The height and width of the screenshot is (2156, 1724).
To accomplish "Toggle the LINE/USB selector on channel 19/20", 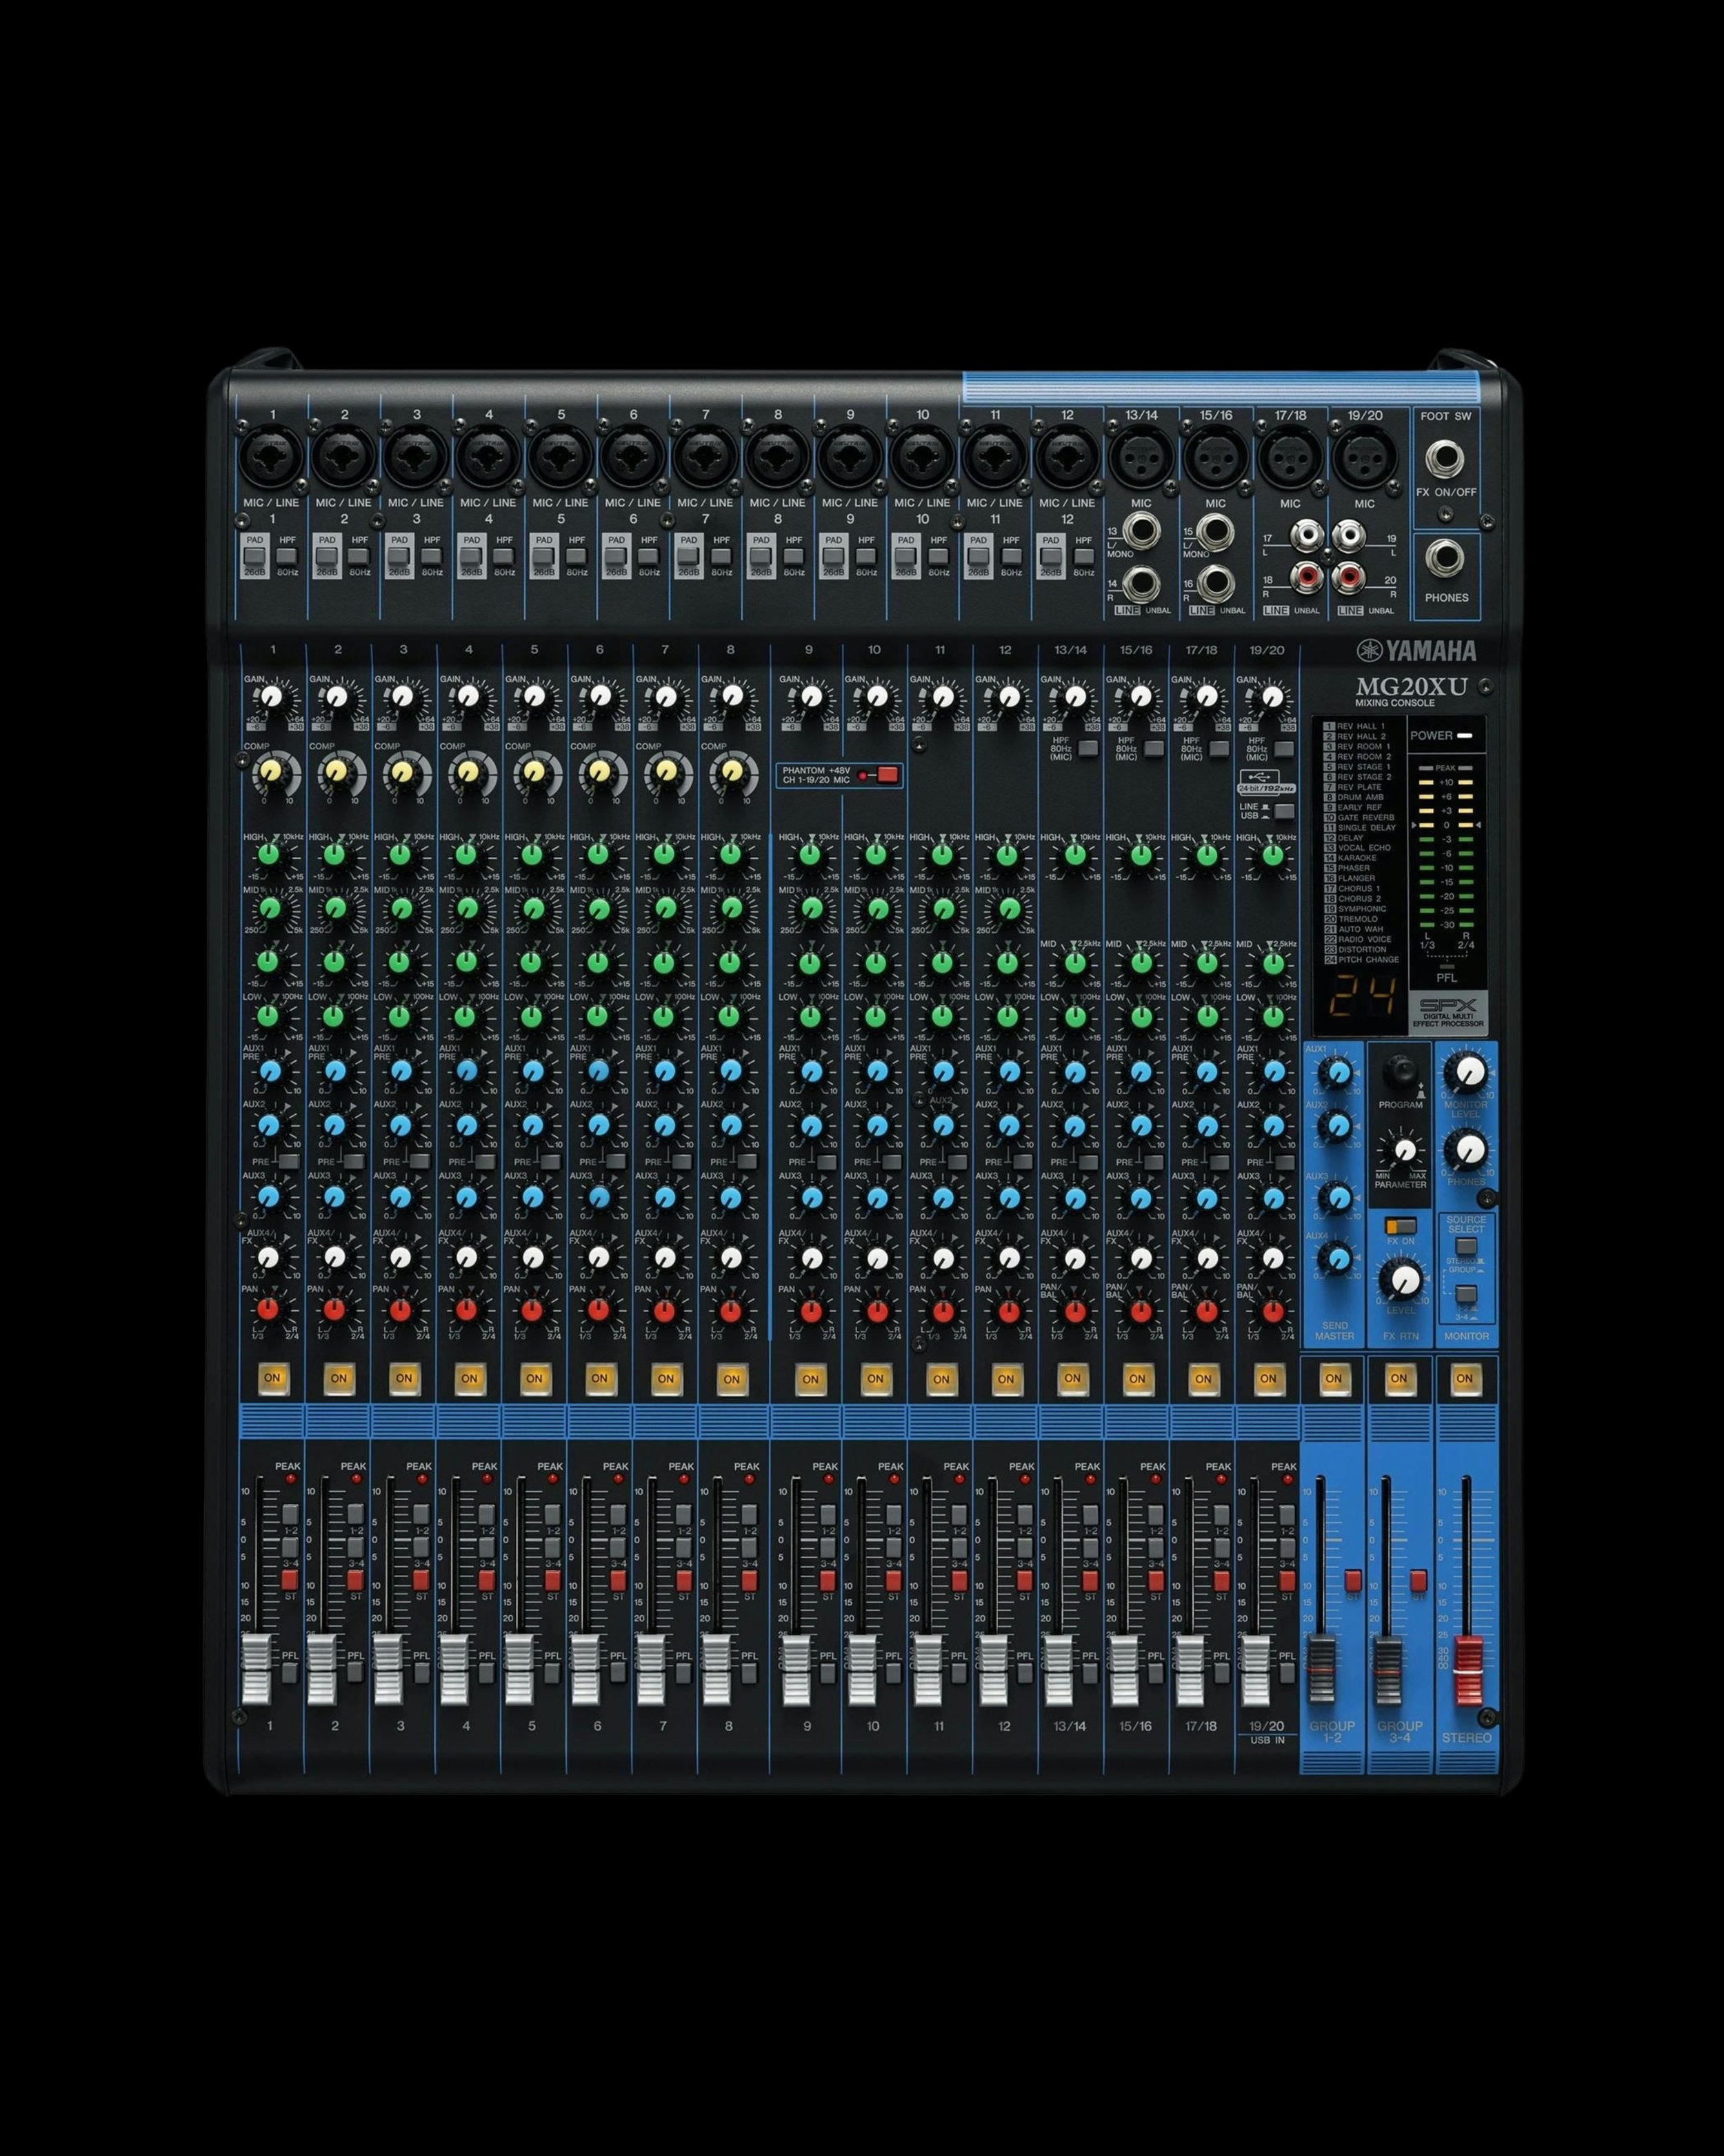I will pyautogui.click(x=1283, y=811).
